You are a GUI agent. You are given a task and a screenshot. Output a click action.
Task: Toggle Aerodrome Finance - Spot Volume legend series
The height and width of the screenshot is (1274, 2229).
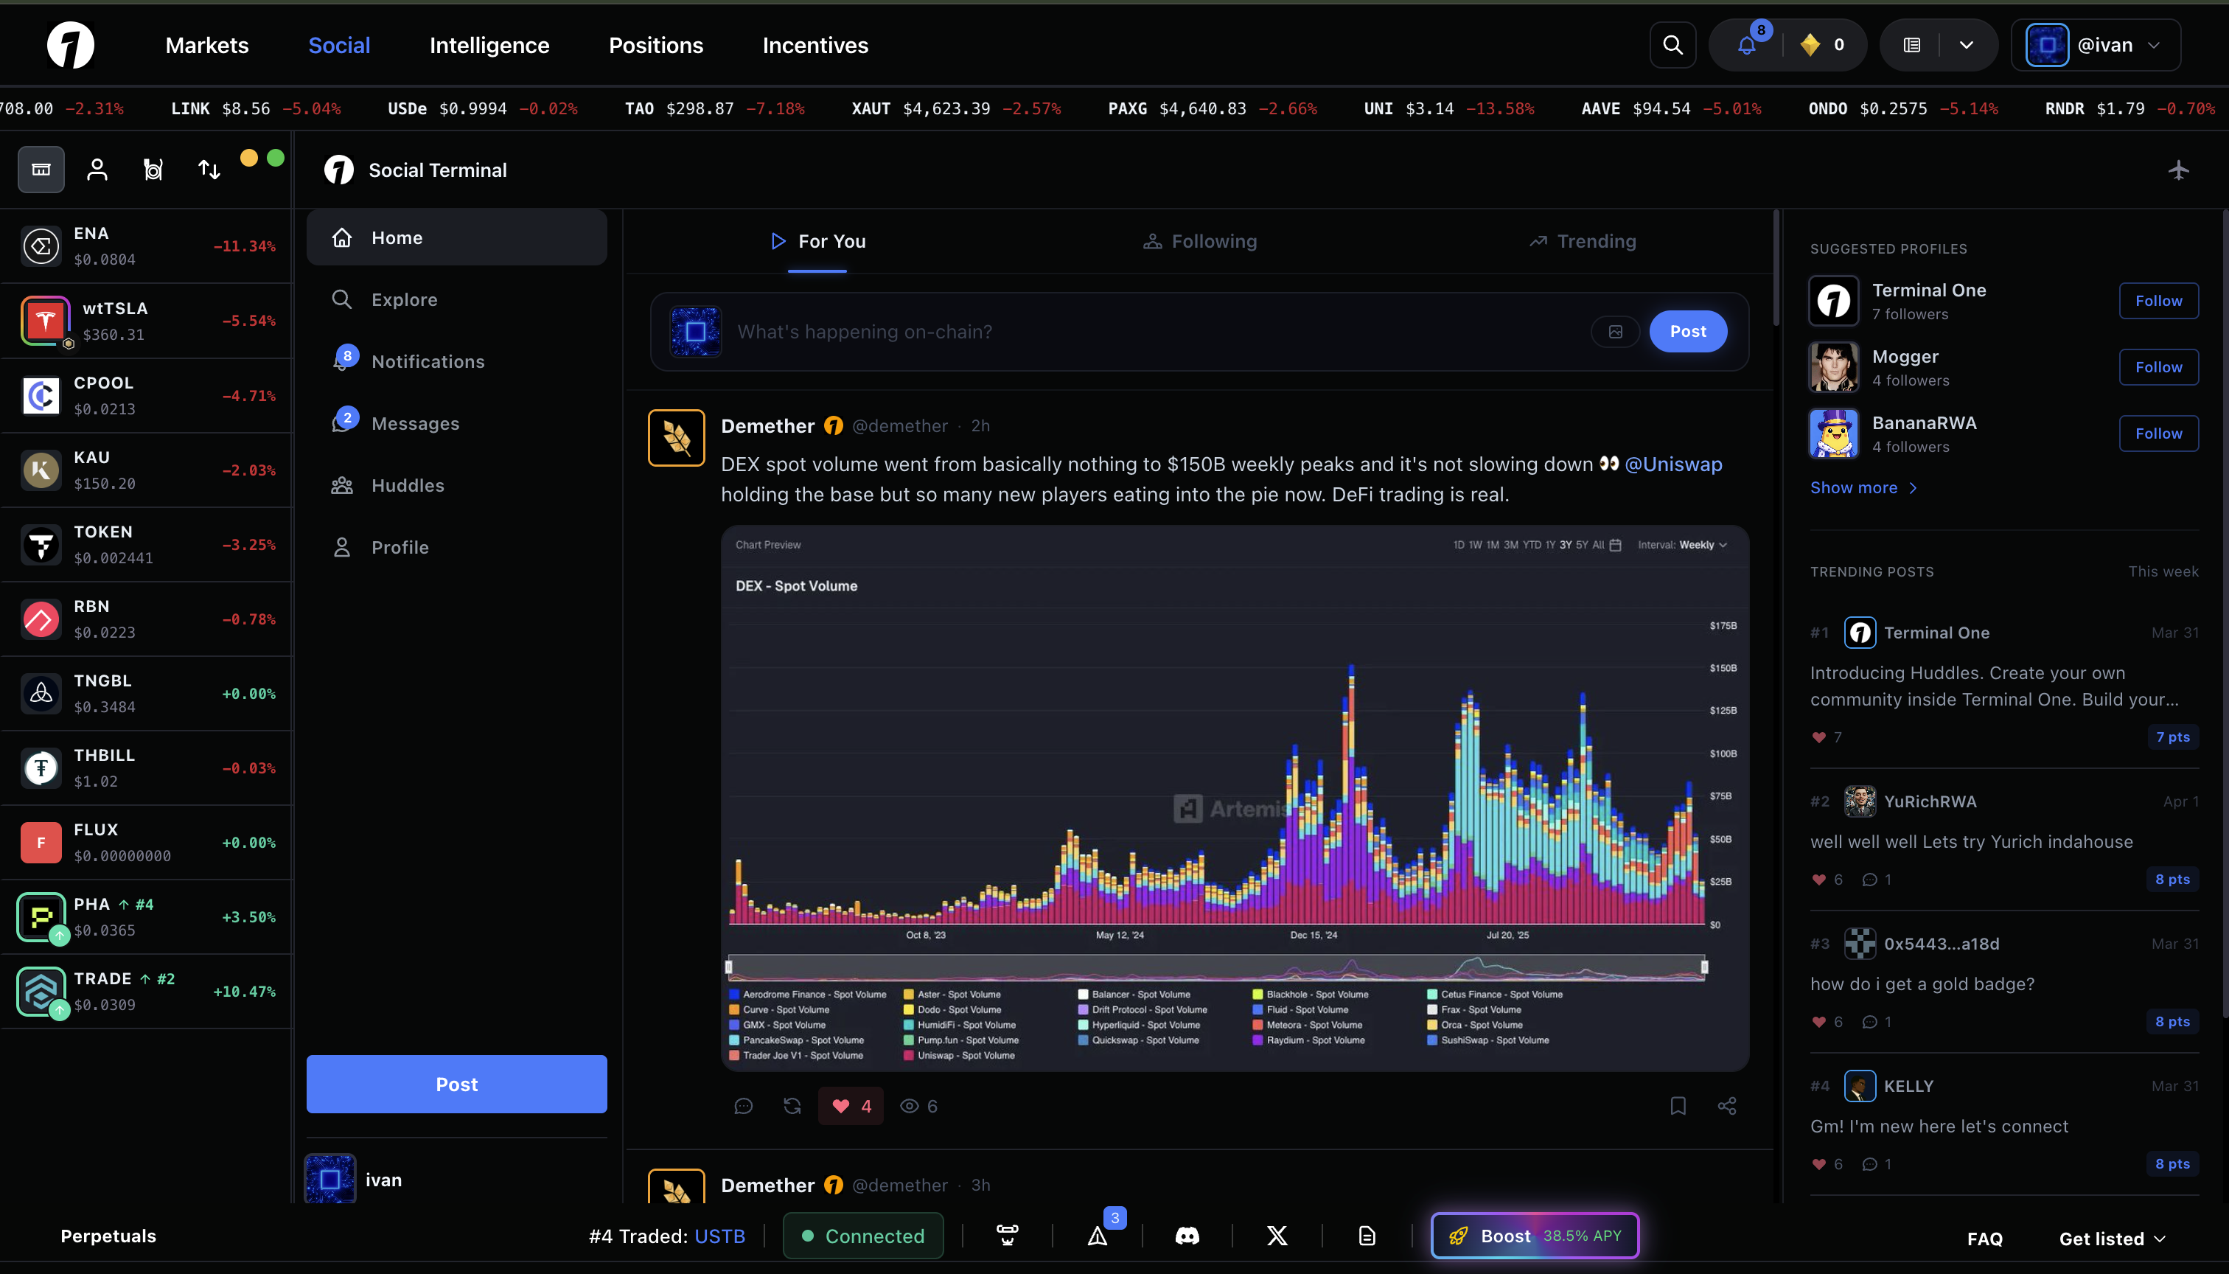click(809, 994)
